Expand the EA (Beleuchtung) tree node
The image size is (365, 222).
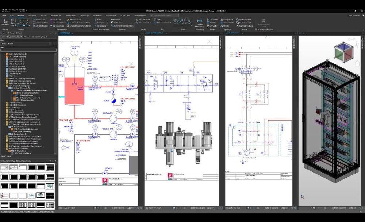click(5, 102)
